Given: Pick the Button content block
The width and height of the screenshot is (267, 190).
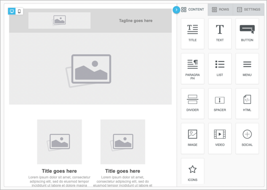Looking at the screenshot, I should coord(247,34).
